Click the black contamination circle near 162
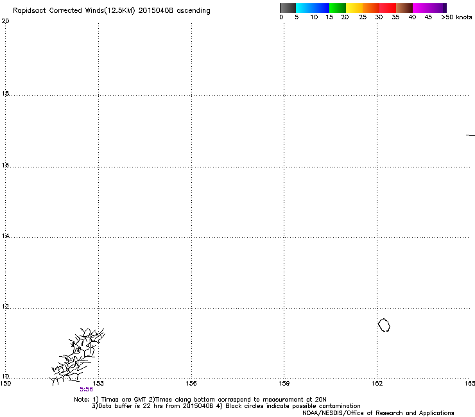This screenshot has width=475, height=417. click(384, 325)
